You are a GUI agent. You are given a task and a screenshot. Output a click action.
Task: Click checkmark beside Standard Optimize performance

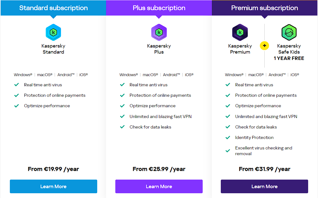pyautogui.click(x=17, y=106)
